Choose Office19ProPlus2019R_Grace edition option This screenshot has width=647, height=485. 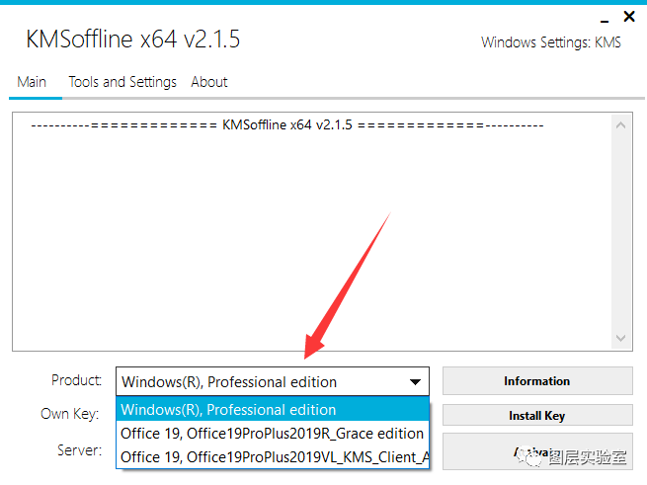[x=273, y=434]
